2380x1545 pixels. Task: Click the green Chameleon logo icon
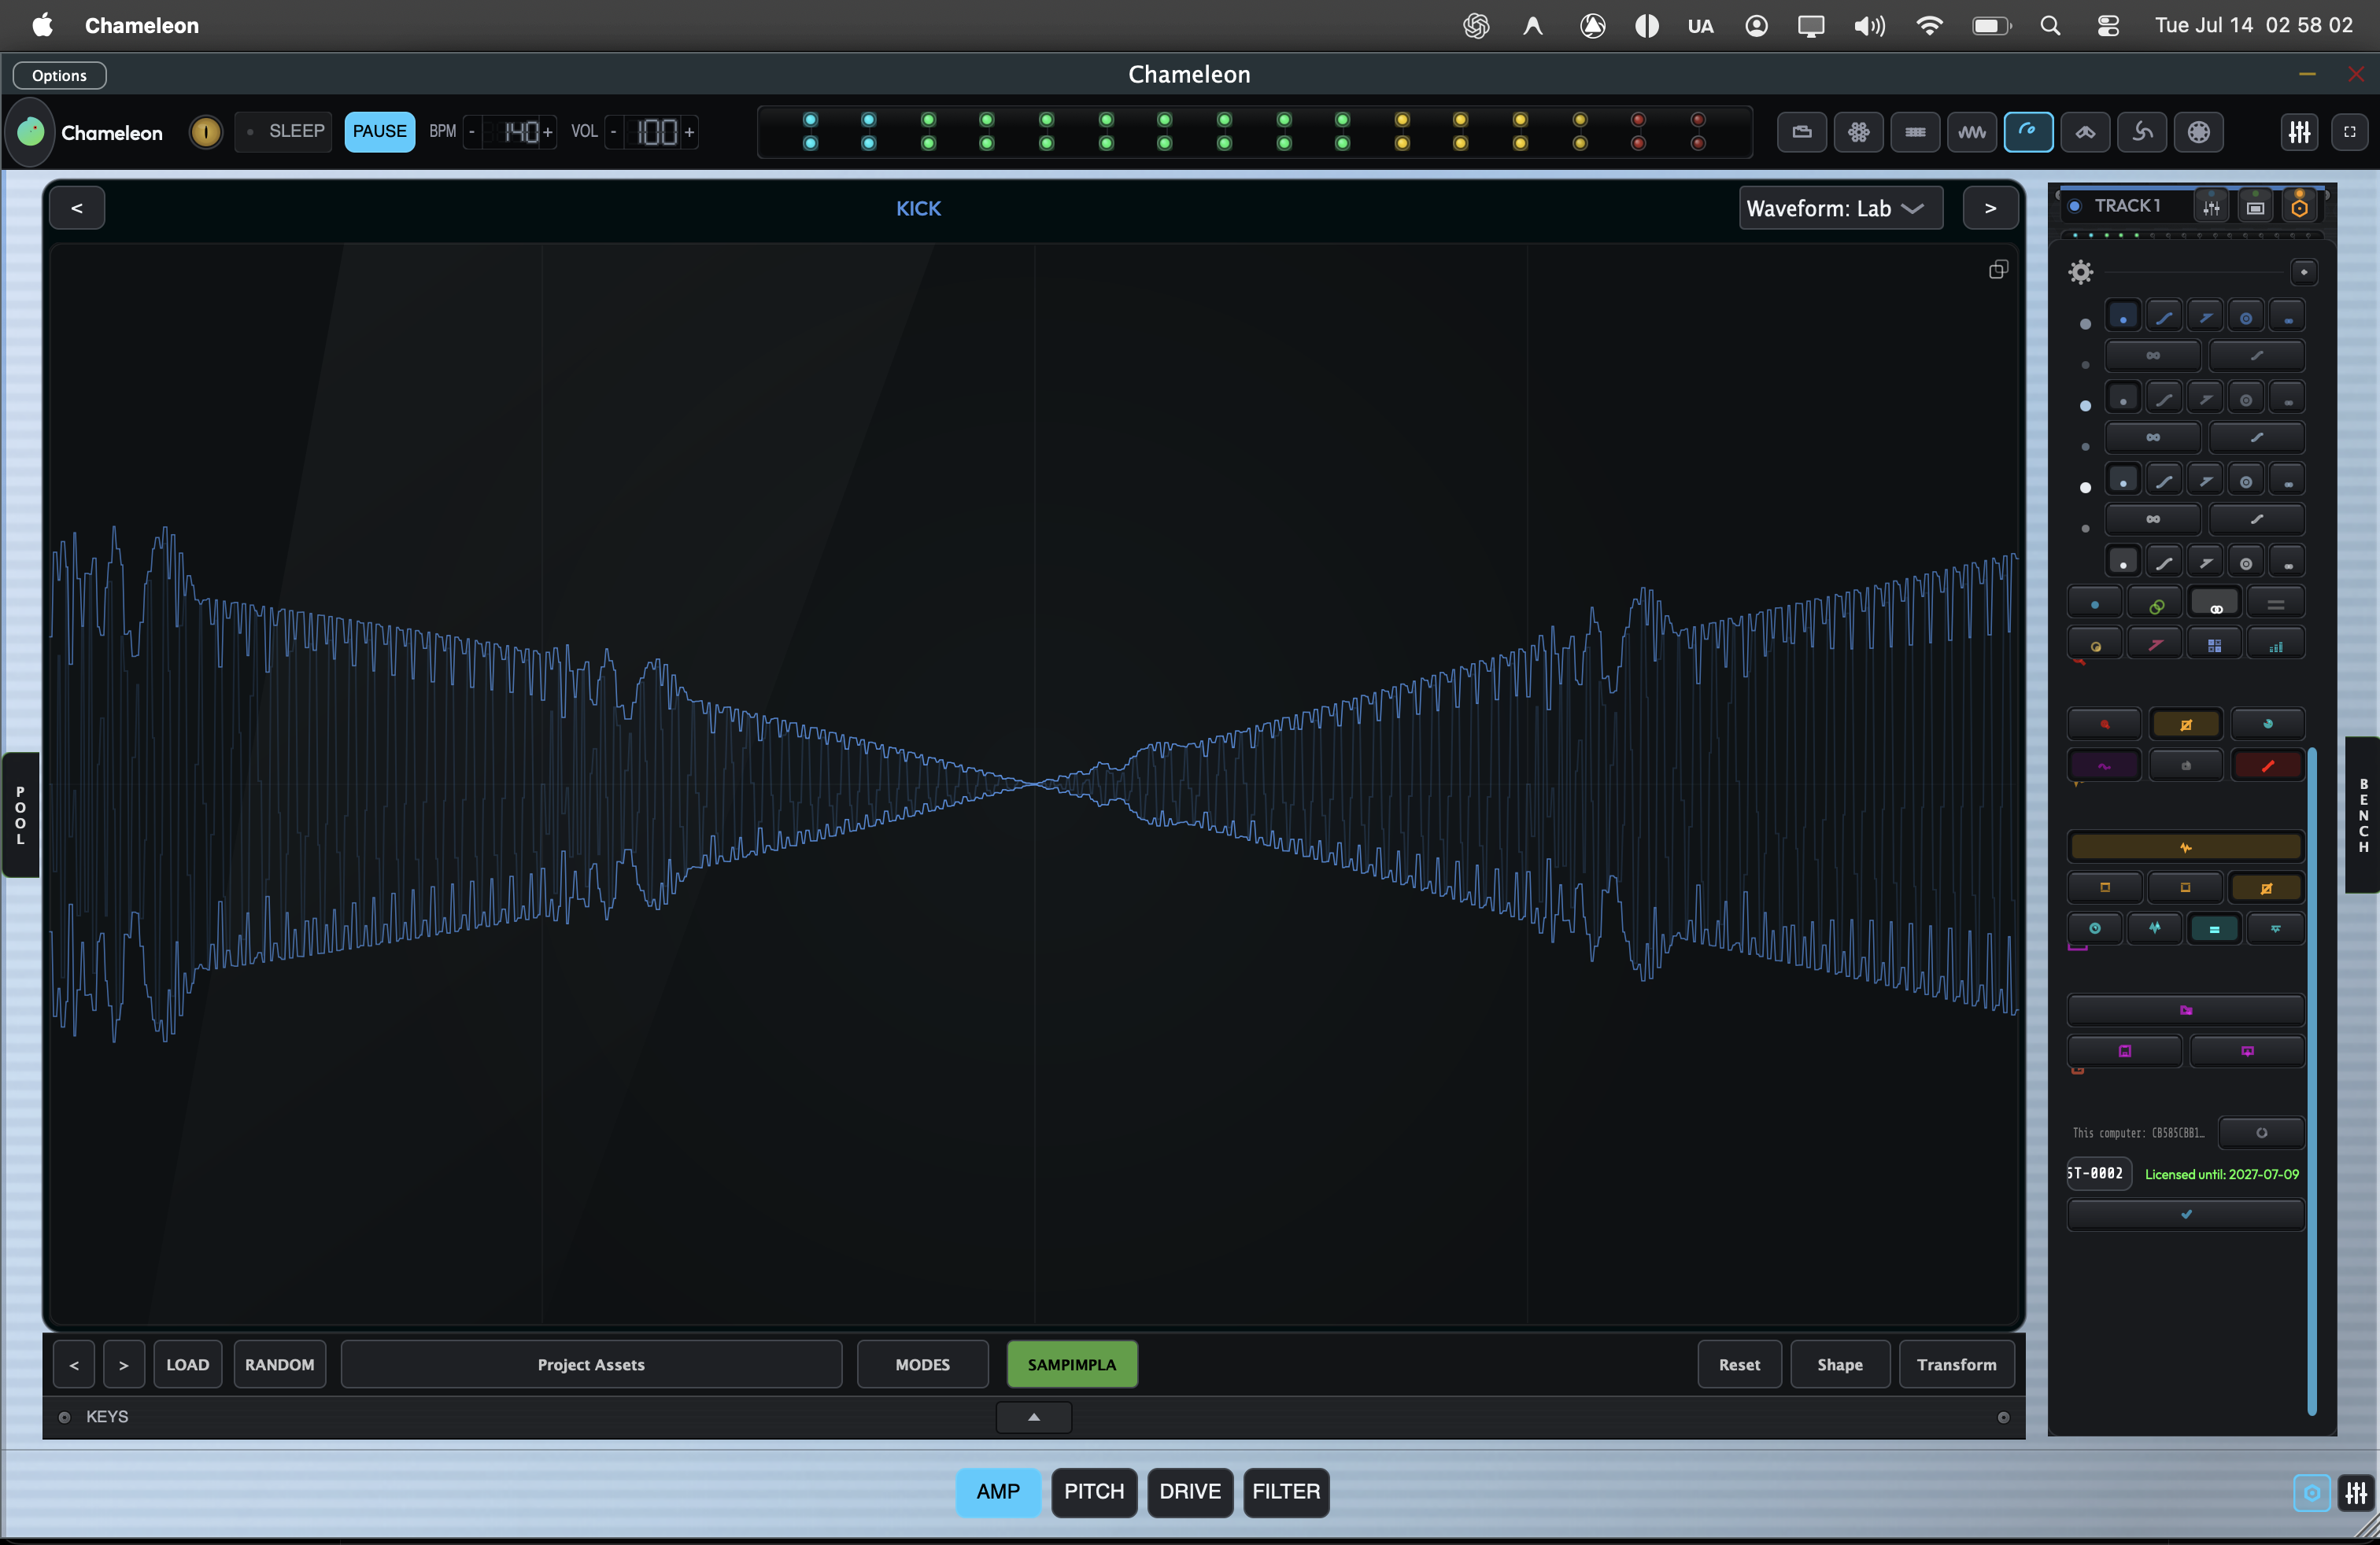(x=31, y=132)
